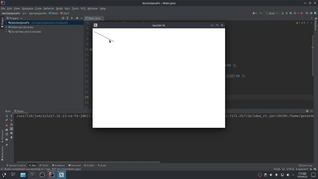This screenshot has height=179, width=318.
Task: Click the wrench icon in Run panel
Action: click(6, 120)
